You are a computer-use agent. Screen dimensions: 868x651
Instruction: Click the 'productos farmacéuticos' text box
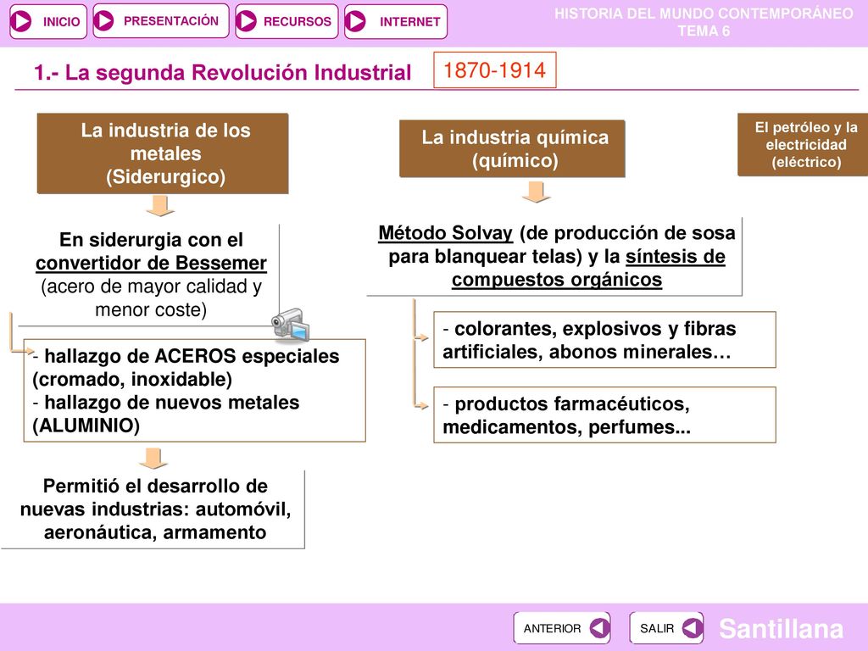click(x=604, y=415)
